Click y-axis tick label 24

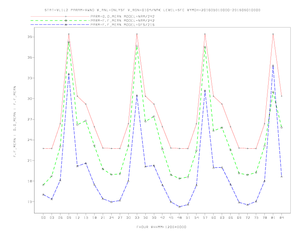click(x=30, y=140)
